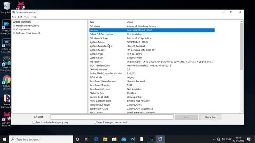This screenshot has height=143, width=255.
Task: Open Task View on the taskbar
Action: point(86,139)
